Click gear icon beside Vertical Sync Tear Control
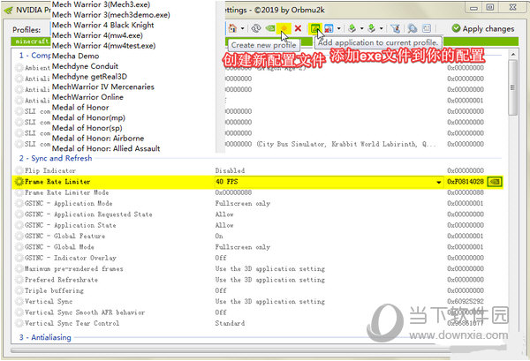Screen dimensions: 530x361 click(19, 323)
